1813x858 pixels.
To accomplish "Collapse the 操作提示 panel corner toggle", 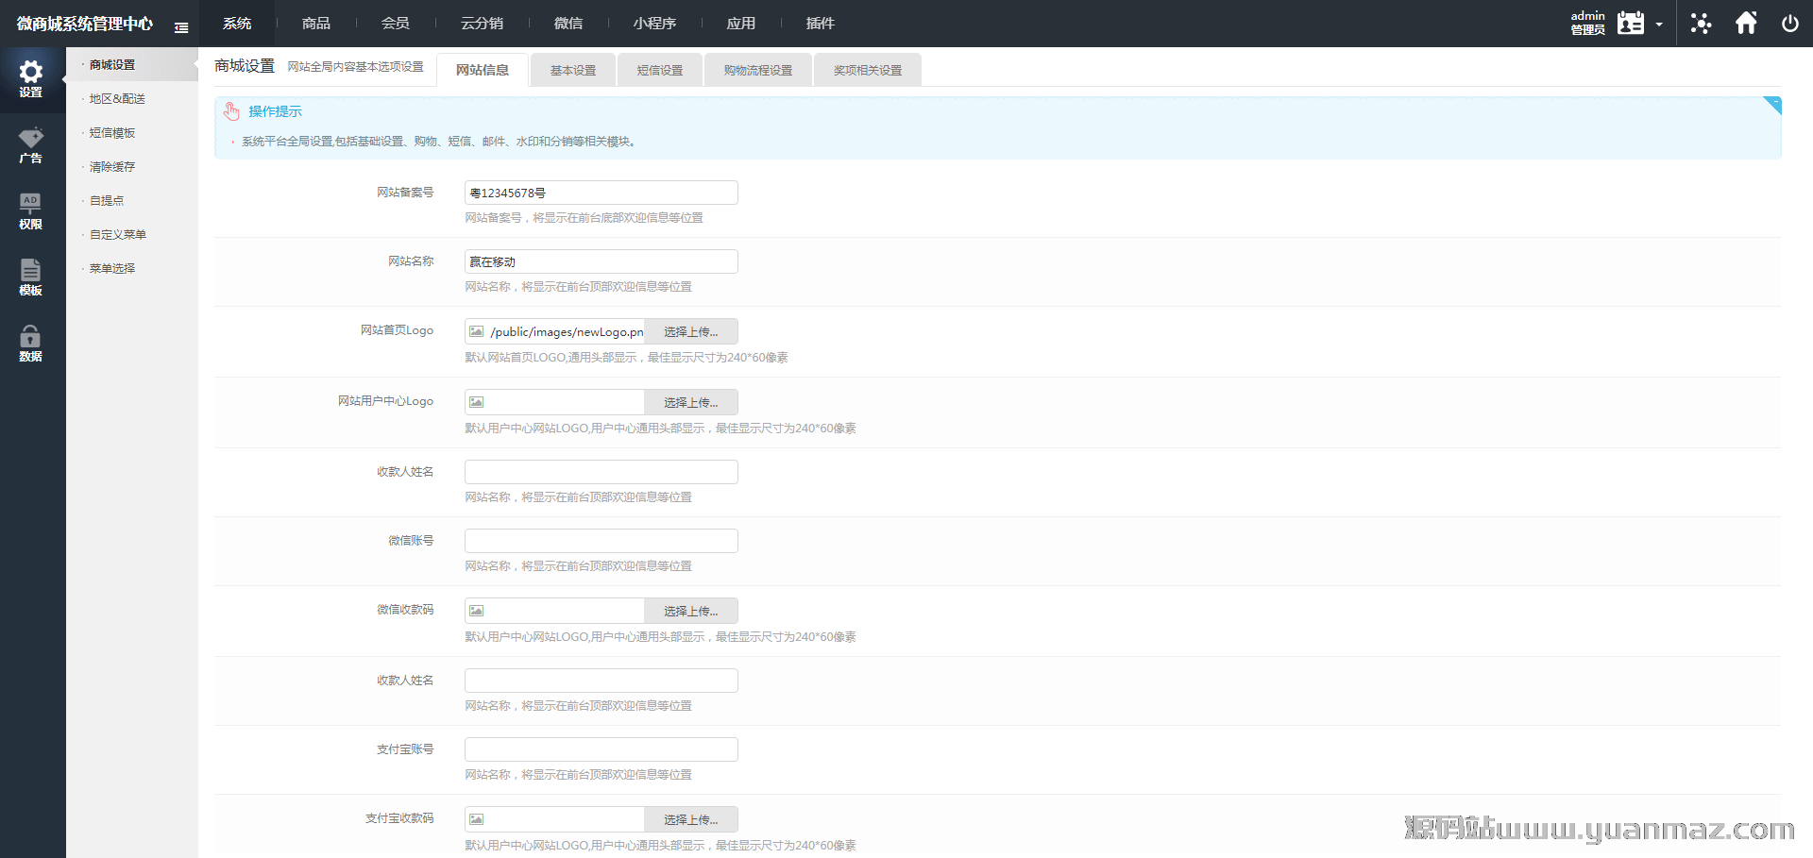I will [1772, 104].
